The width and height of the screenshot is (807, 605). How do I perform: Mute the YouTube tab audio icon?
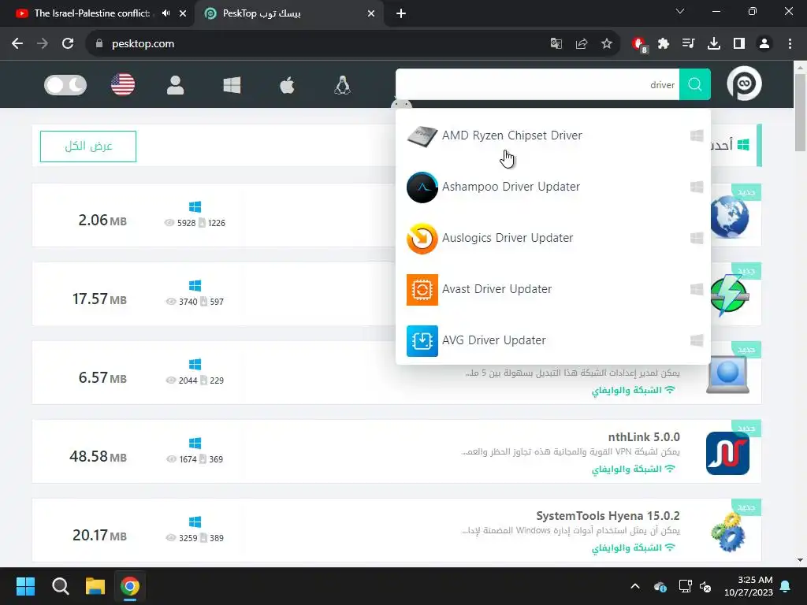coord(165,13)
